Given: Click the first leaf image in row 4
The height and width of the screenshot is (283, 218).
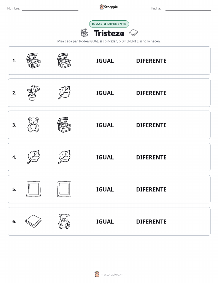Looking at the screenshot, I should pyautogui.click(x=34, y=157).
